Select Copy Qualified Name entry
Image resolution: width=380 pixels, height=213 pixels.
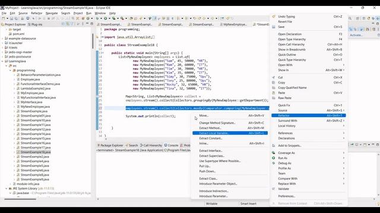tap(308, 88)
